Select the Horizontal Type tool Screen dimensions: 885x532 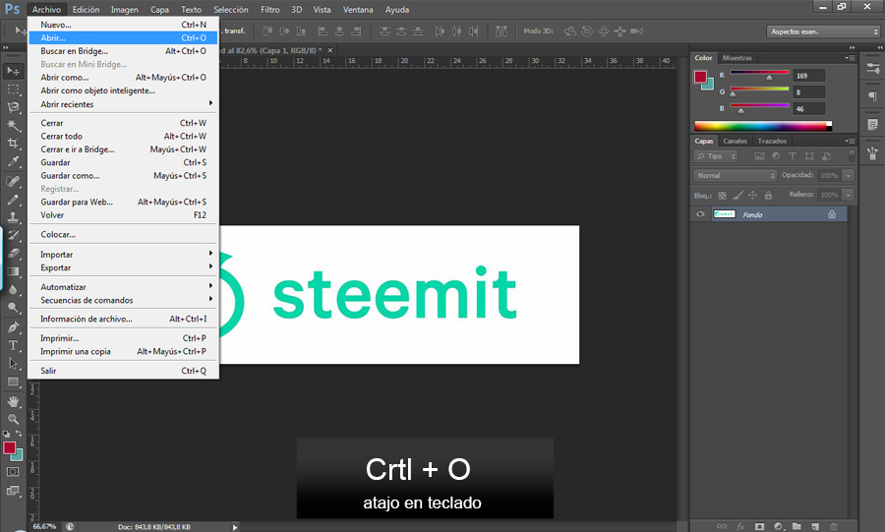tap(13, 345)
